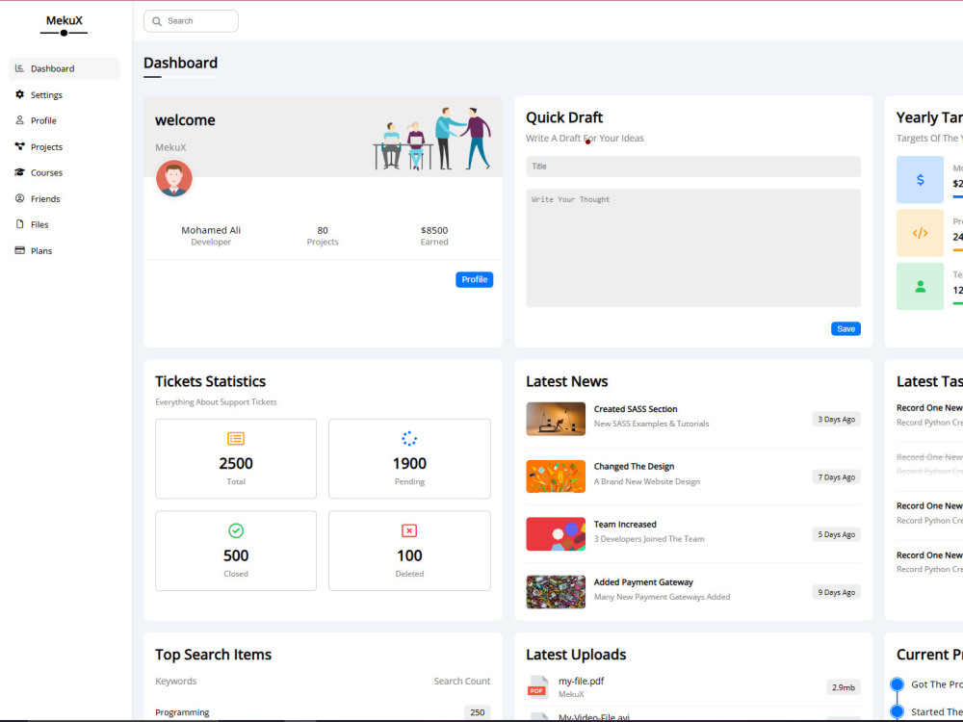Click the 'Programming' keyword row
Screen dimensions: 963x722
click(323, 712)
